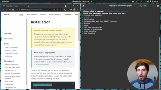Click the keyboard layout indicator in top bar

point(133,1)
